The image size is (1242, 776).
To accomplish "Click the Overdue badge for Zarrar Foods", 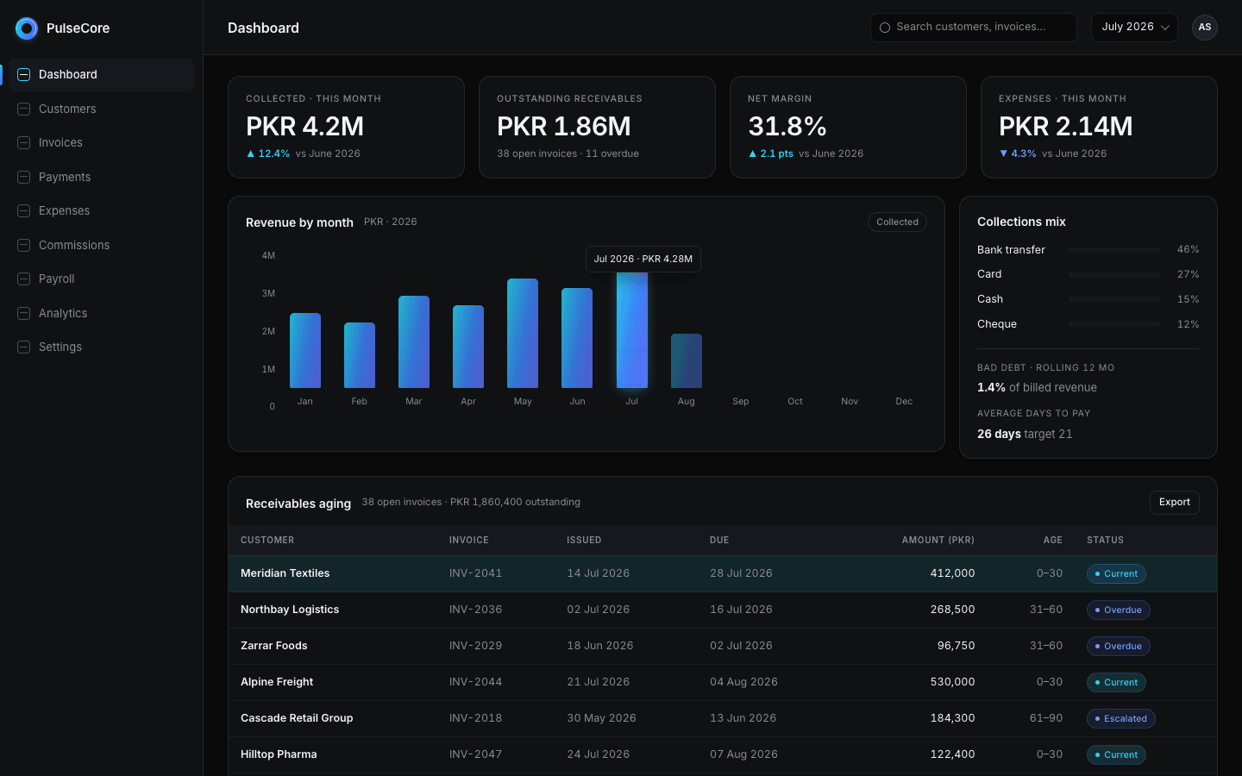I will coord(1118,646).
